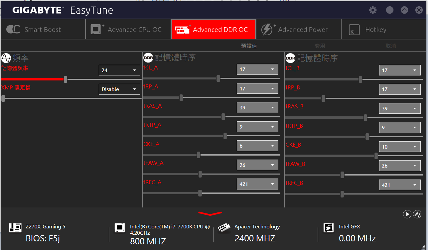The height and width of the screenshot is (250, 428).
Task: Click the 記憶體頻率 slider handle
Action: click(66, 79)
